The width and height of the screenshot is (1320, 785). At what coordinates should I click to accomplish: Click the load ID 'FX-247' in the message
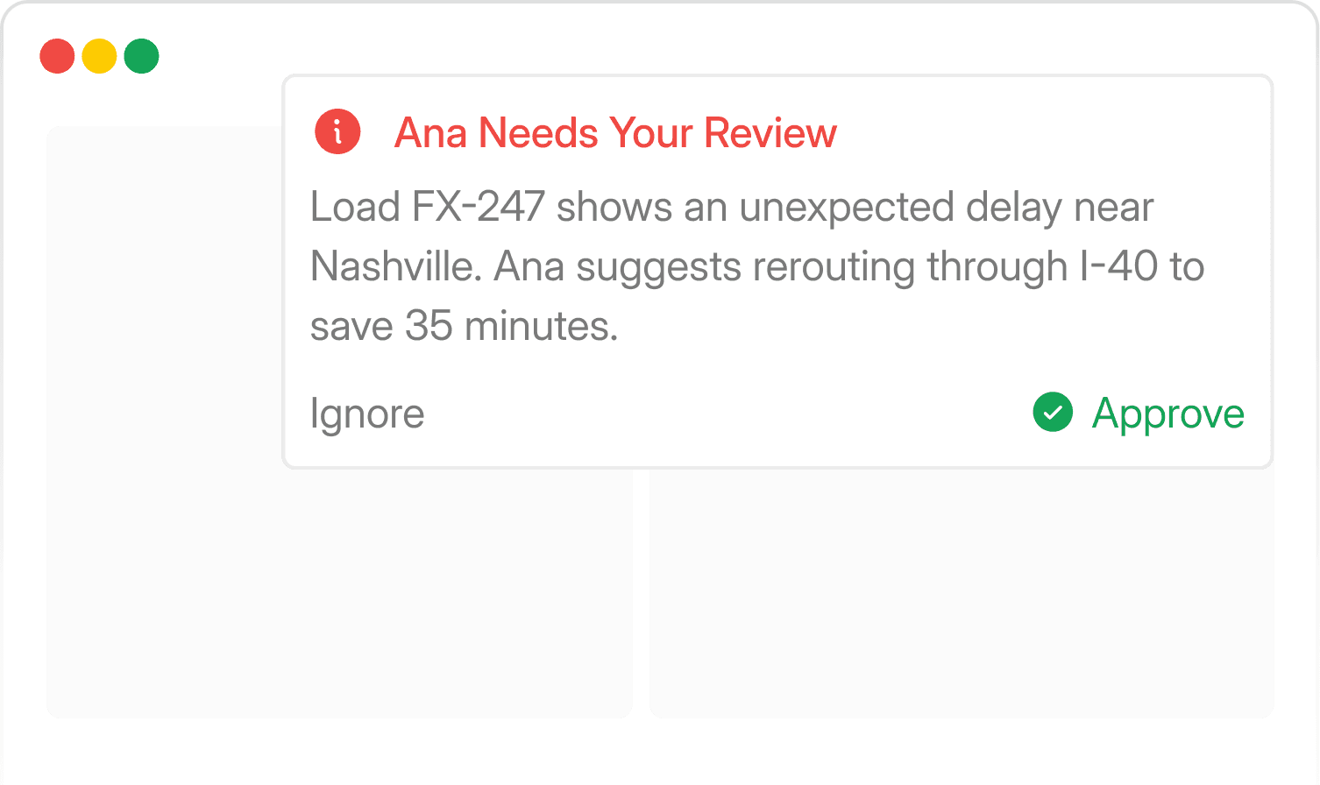tap(479, 208)
